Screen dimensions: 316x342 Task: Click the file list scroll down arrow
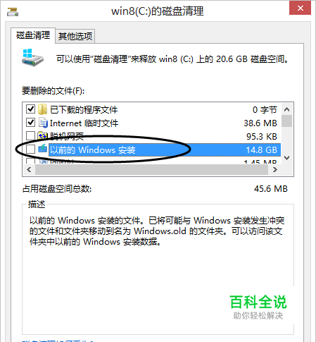[286, 158]
